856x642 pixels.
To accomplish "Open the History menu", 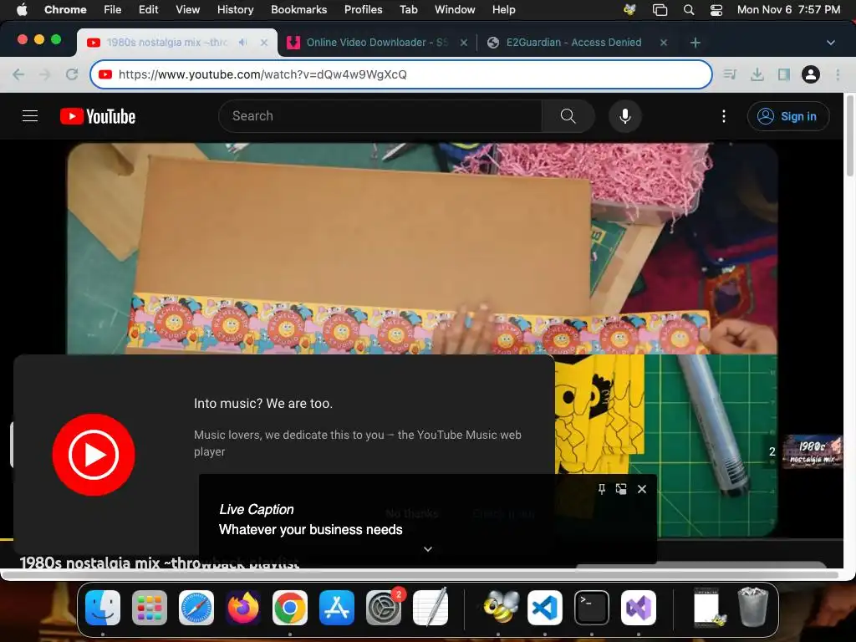I will coord(235,9).
